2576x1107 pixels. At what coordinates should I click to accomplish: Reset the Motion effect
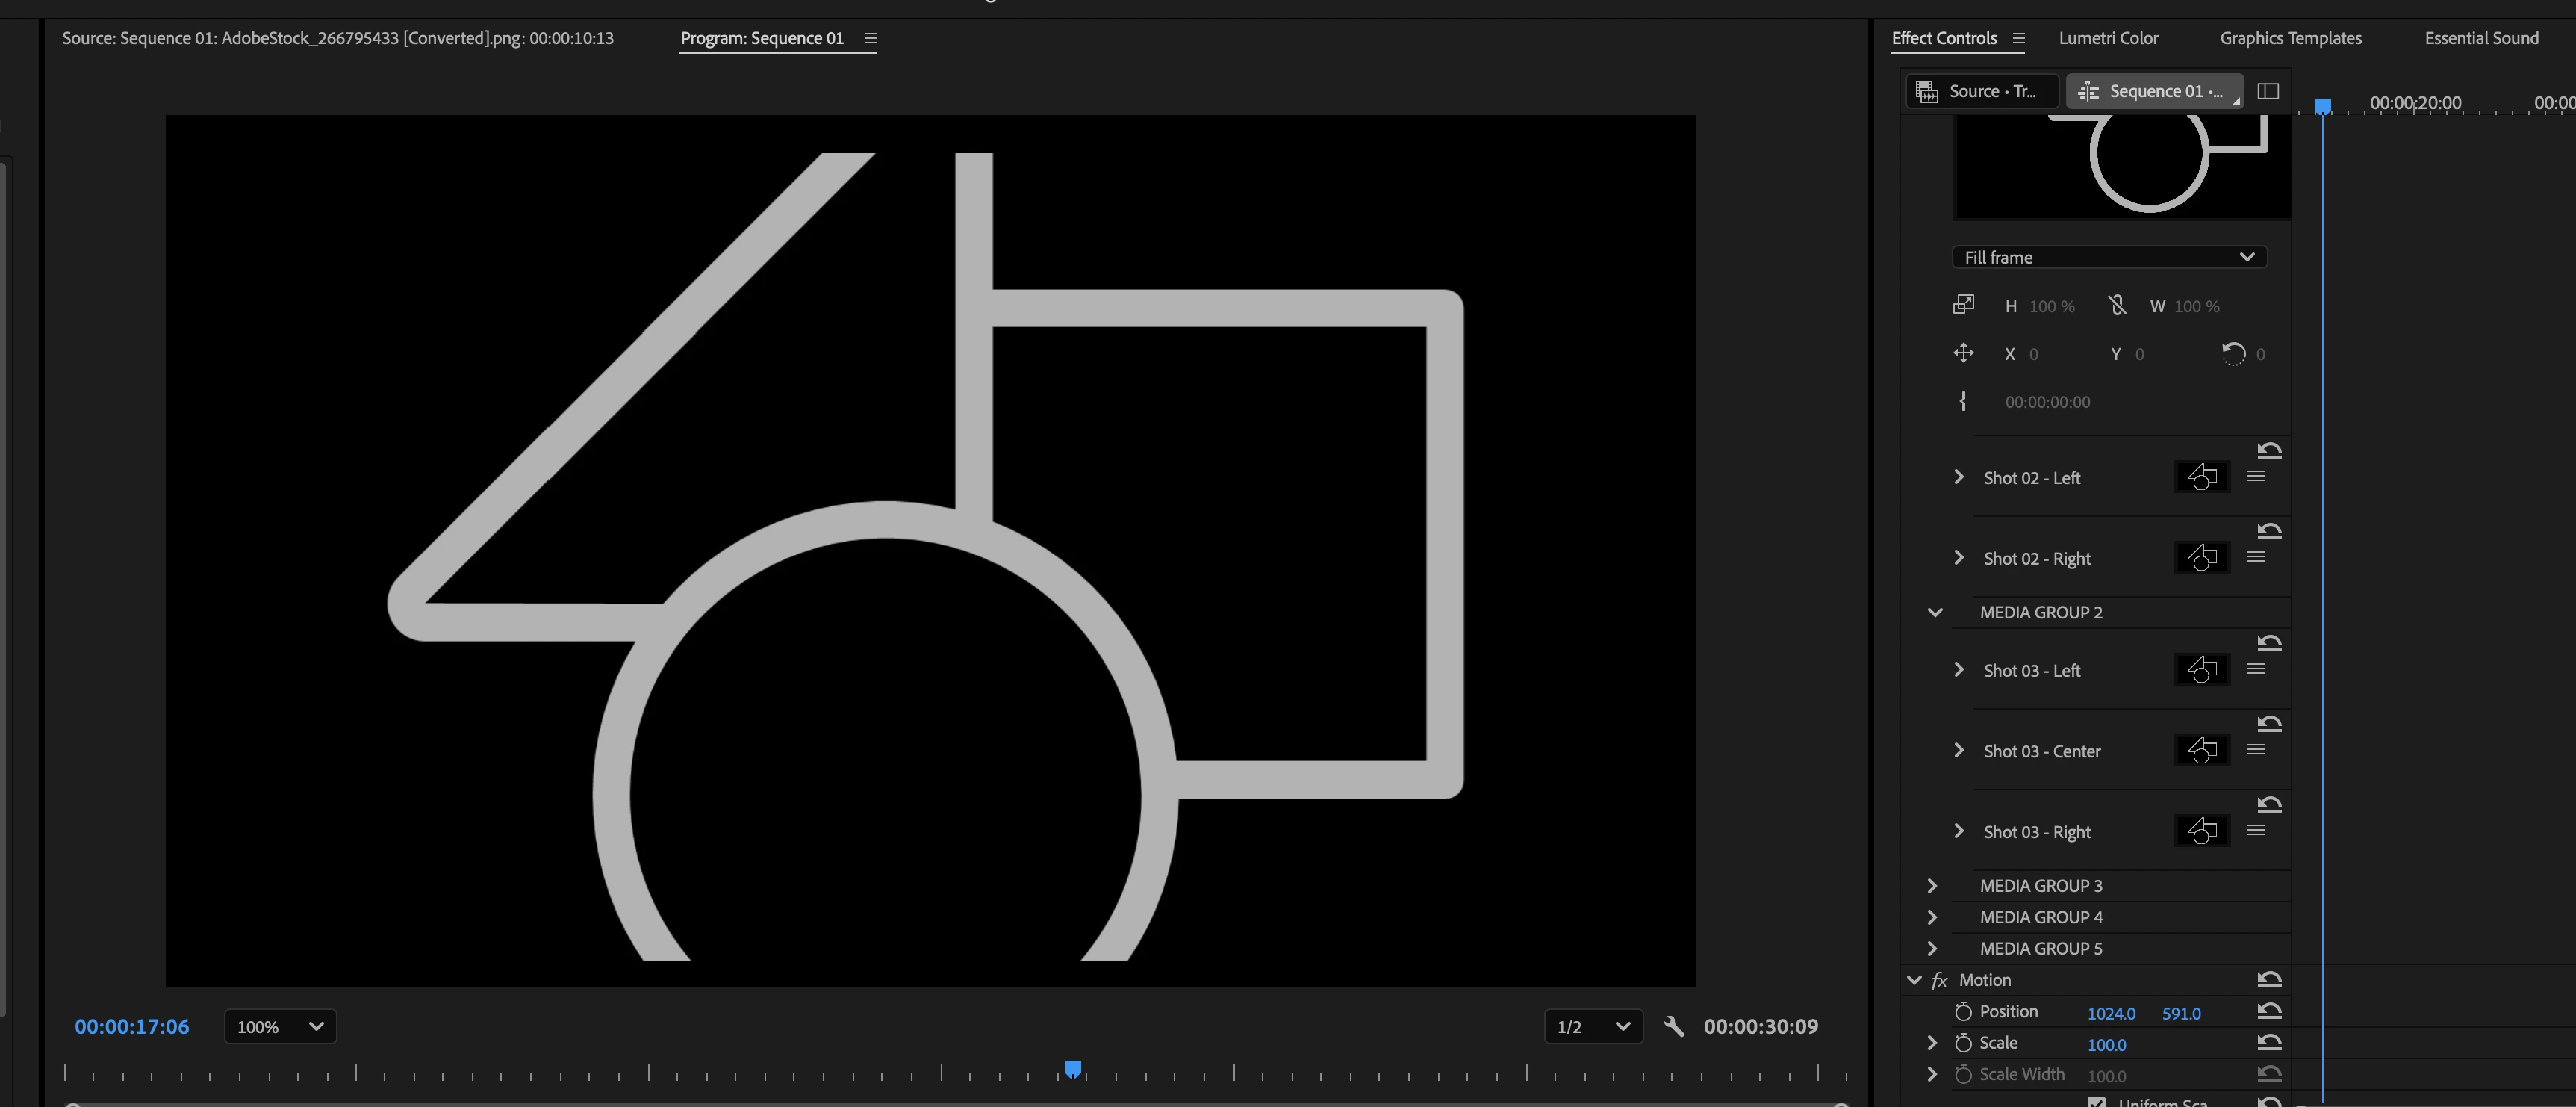tap(2269, 980)
